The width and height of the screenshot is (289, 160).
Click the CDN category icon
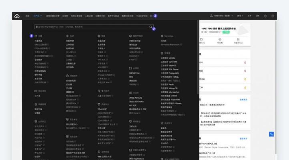coord(130,36)
